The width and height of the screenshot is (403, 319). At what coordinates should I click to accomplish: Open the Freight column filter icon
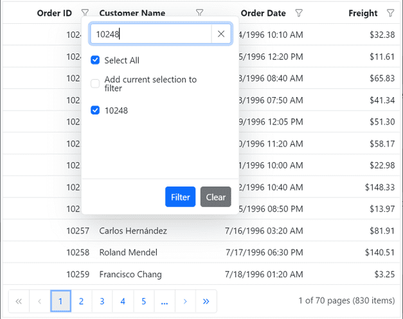coord(390,13)
